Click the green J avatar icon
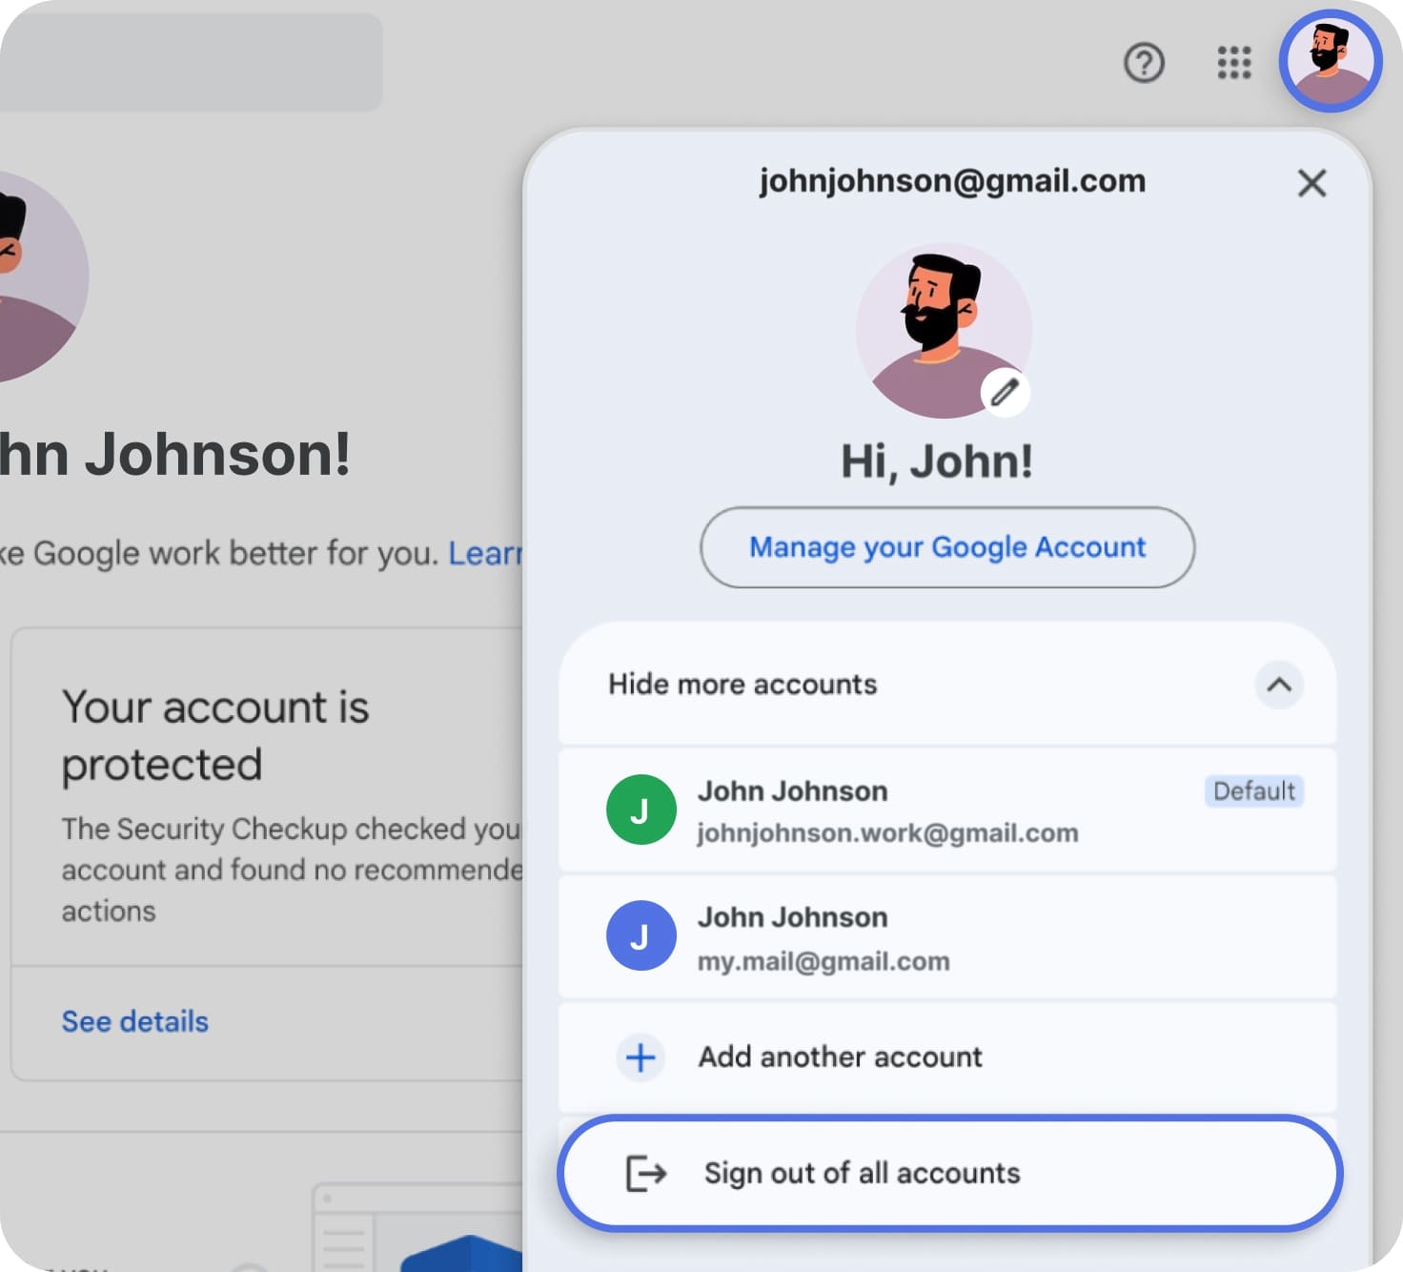Screen dimensions: 1403x1272 [x=640, y=810]
